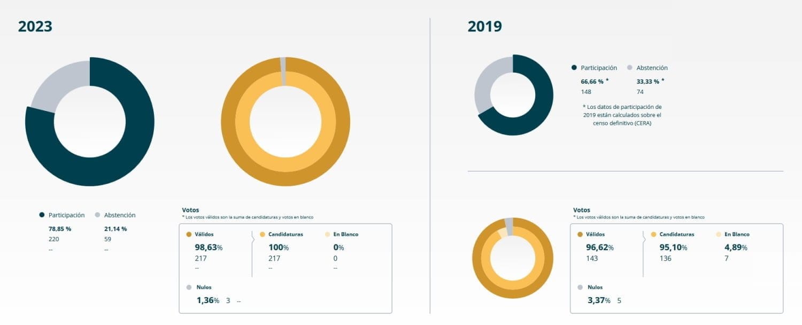This screenshot has height=325, width=802.
Task: Click the dark participation segment of 2023 donut
Action: (123, 160)
